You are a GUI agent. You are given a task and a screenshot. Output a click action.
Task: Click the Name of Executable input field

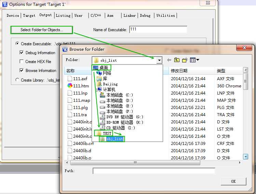click(x=158, y=29)
